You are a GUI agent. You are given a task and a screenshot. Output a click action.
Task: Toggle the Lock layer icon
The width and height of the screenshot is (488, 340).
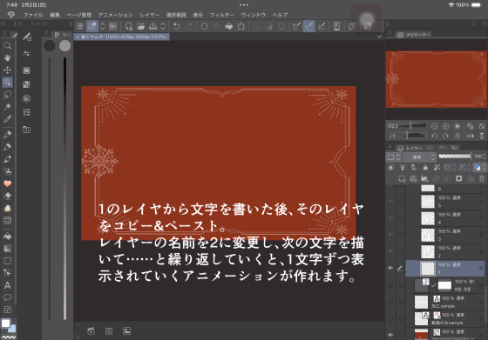click(425, 168)
